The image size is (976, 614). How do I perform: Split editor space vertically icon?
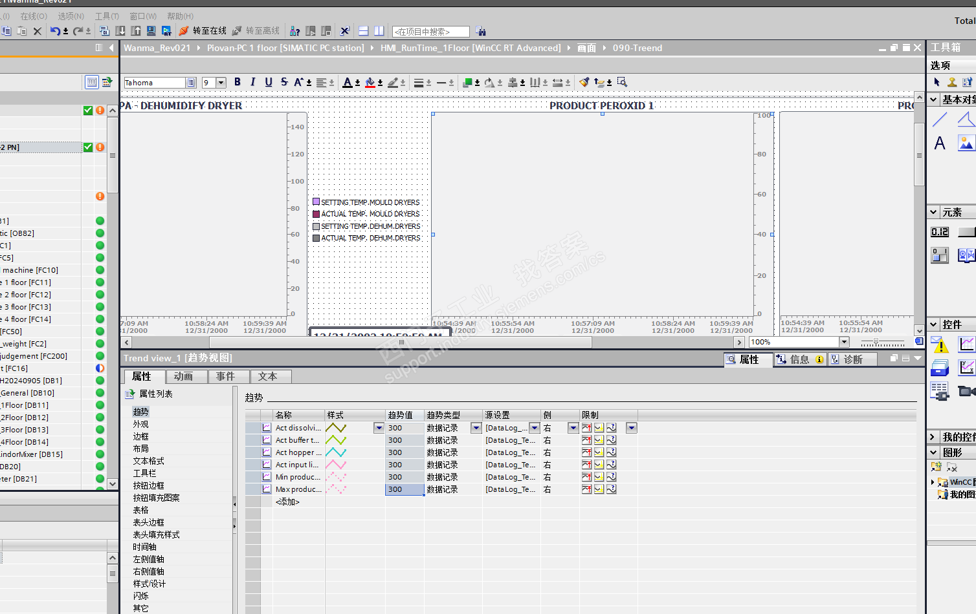pyautogui.click(x=379, y=31)
